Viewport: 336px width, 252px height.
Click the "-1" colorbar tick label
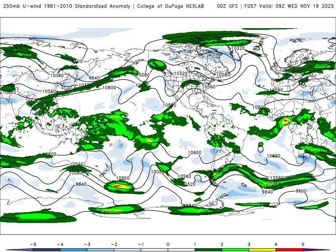[141, 244]
